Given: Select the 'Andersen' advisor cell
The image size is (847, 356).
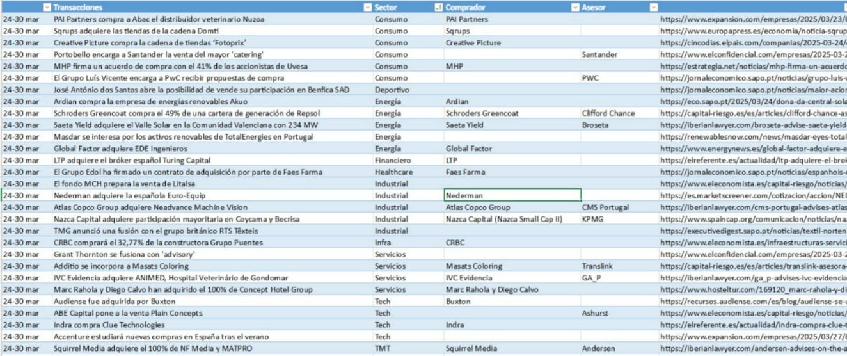Looking at the screenshot, I should (x=620, y=348).
